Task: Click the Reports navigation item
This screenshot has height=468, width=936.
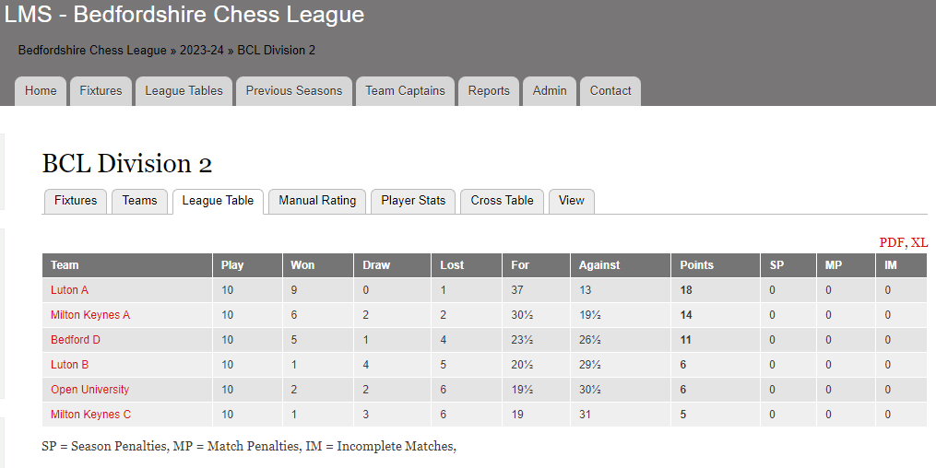Action: 489,90
